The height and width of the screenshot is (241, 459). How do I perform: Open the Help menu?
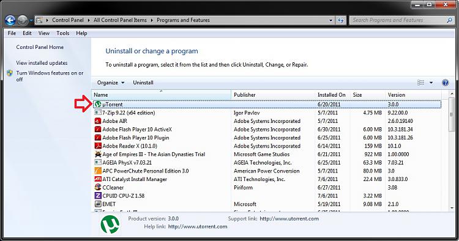[x=81, y=33]
